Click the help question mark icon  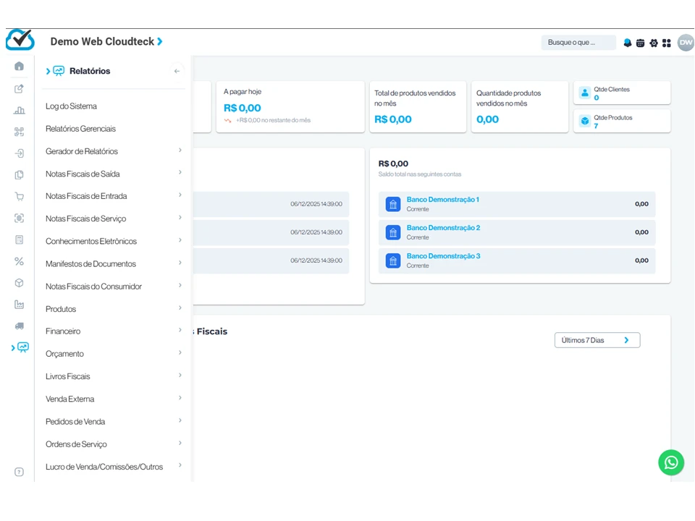[x=20, y=472]
